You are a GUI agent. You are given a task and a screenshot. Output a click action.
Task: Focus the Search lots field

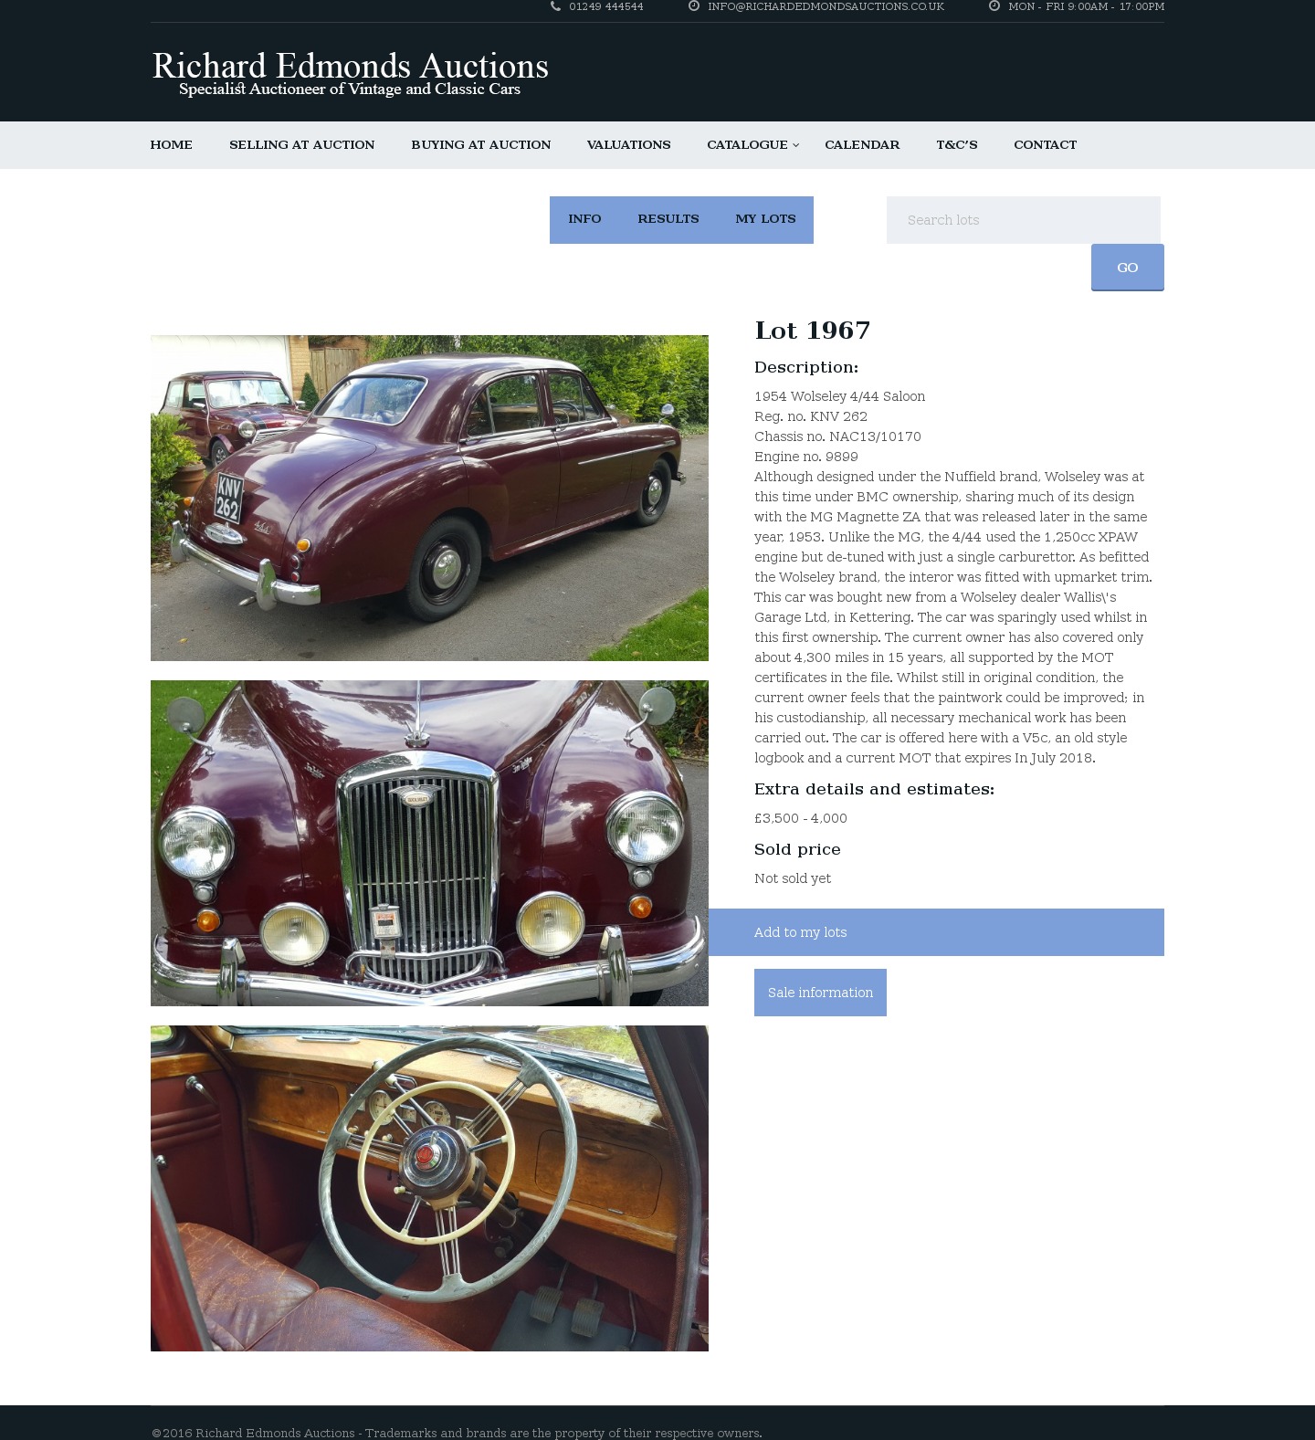point(1024,220)
